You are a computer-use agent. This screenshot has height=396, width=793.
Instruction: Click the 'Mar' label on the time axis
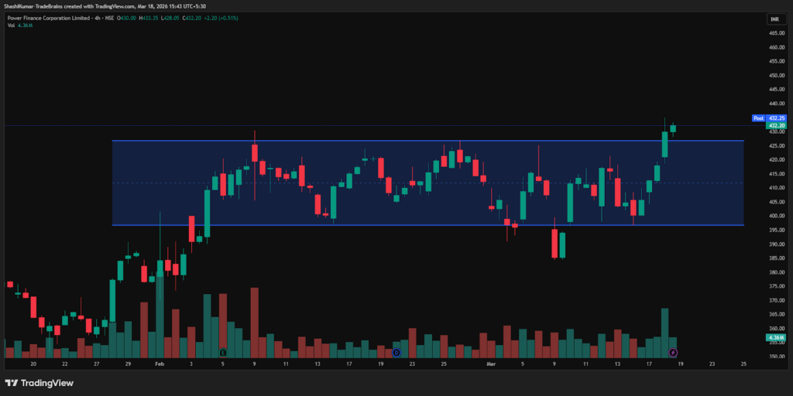[x=490, y=363]
